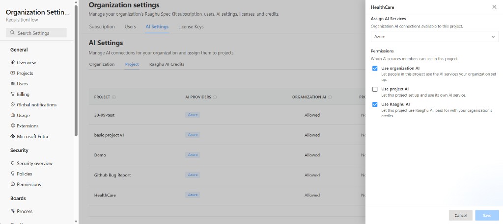
Task: Check Use project AI checkbox
Action: click(x=375, y=89)
